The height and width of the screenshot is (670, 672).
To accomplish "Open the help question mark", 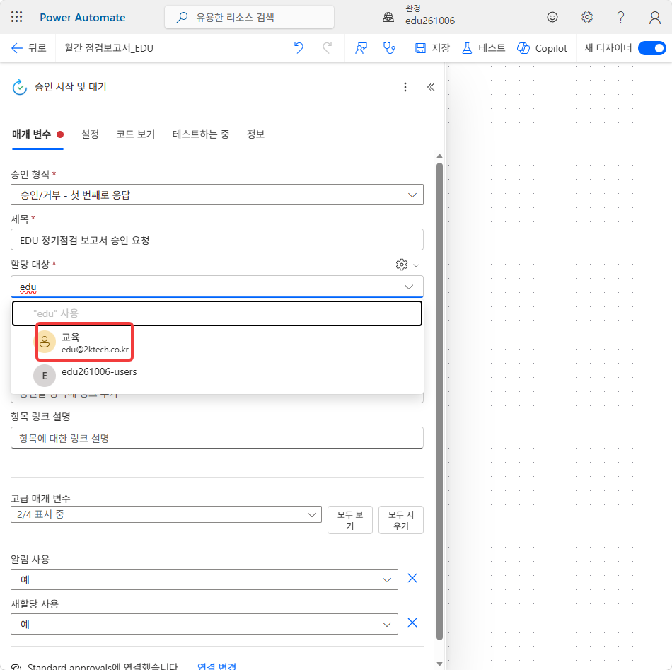I will (620, 17).
